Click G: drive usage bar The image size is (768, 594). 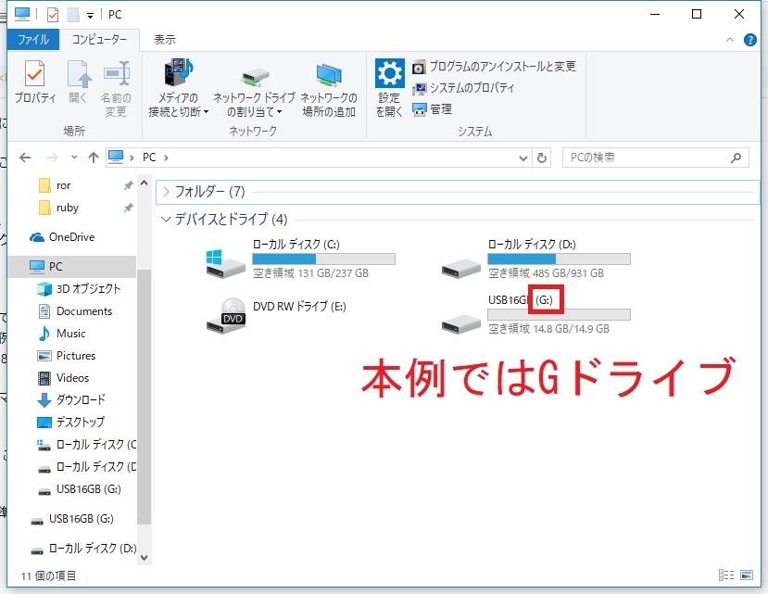(559, 315)
